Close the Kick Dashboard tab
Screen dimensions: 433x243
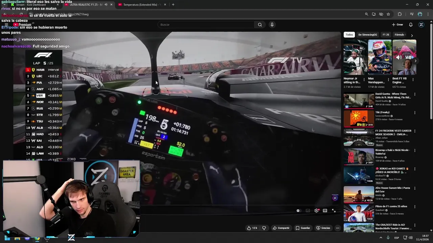pyautogui.click(x=58, y=5)
